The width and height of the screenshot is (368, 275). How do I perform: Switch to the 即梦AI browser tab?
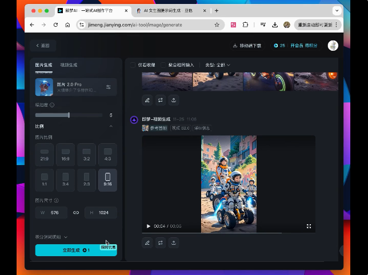click(93, 10)
